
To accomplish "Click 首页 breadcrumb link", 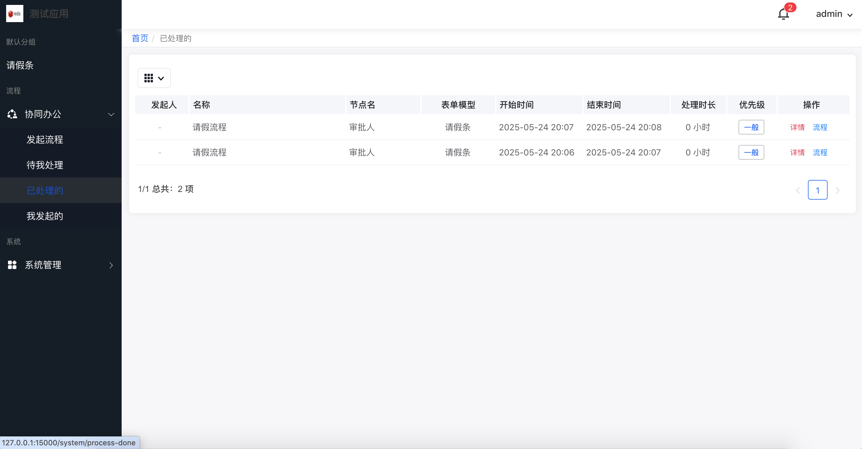I will [140, 38].
